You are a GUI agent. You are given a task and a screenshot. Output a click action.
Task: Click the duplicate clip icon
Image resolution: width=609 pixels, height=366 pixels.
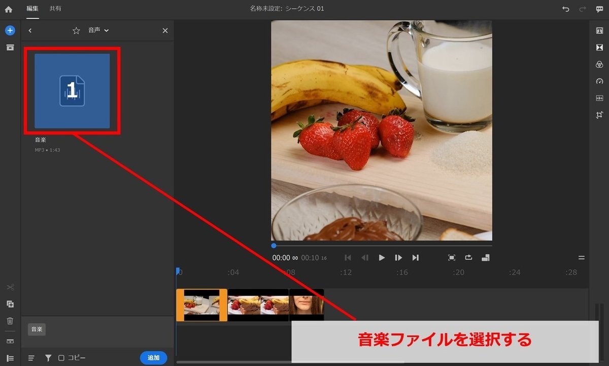click(x=10, y=304)
